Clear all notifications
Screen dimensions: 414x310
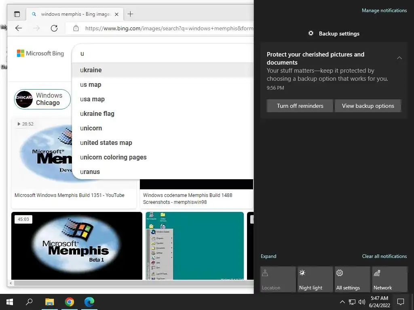(384, 256)
